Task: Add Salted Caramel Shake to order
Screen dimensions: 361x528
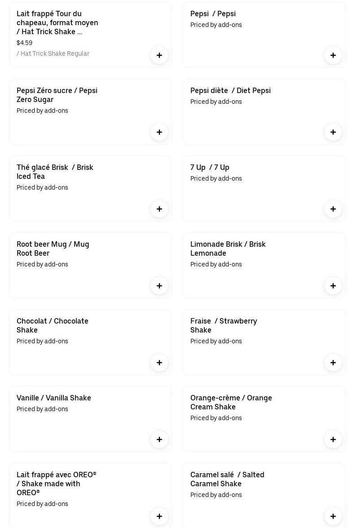Action: pyautogui.click(x=333, y=516)
